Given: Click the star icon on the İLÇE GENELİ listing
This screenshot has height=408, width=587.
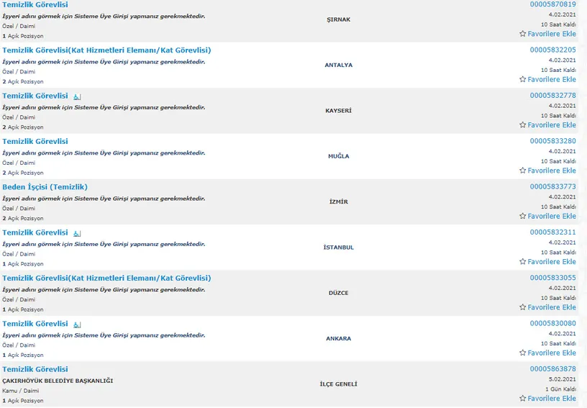Looking at the screenshot, I should pos(523,399).
